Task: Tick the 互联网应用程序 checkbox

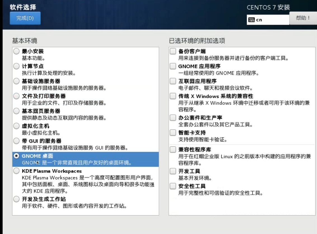Action: pos(173,81)
